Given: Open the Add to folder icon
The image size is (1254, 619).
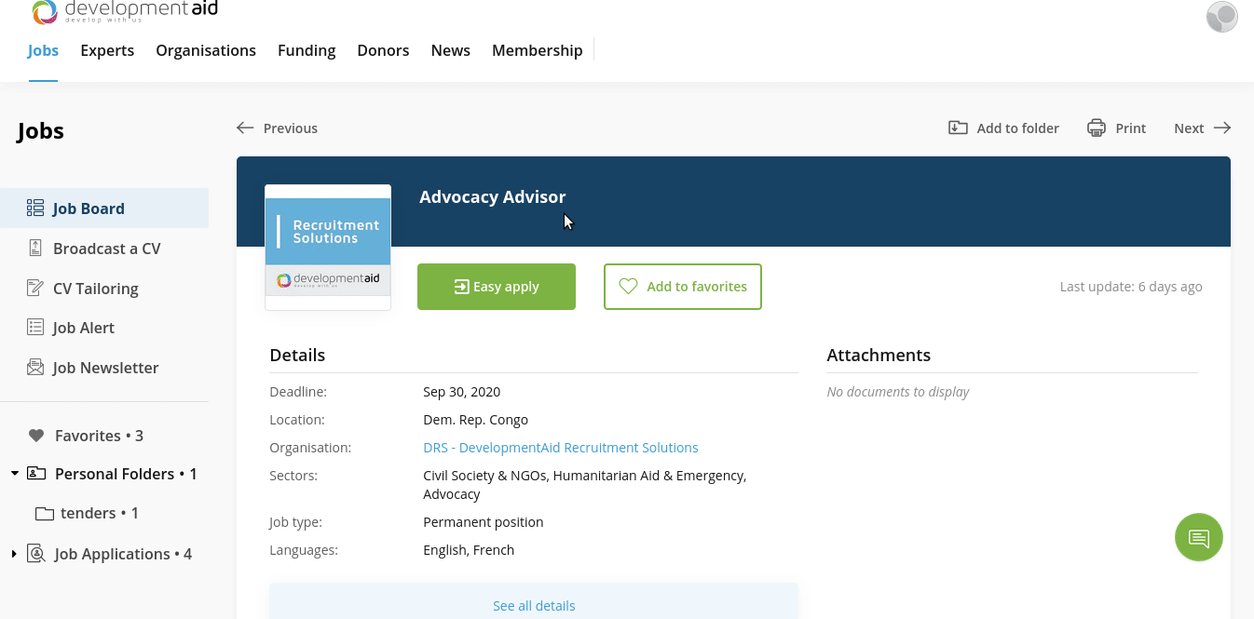Looking at the screenshot, I should click(x=958, y=128).
